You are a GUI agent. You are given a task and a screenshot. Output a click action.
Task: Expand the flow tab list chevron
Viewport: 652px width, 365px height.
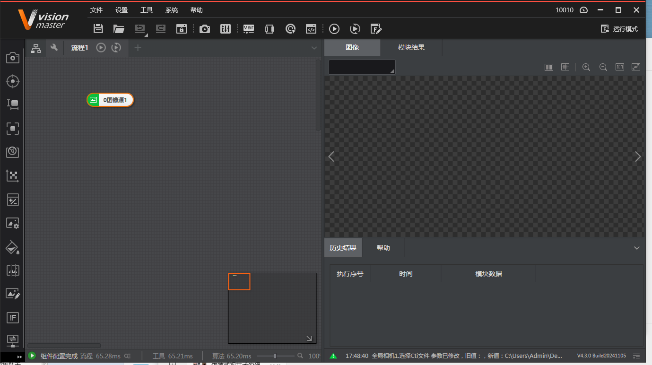314,48
